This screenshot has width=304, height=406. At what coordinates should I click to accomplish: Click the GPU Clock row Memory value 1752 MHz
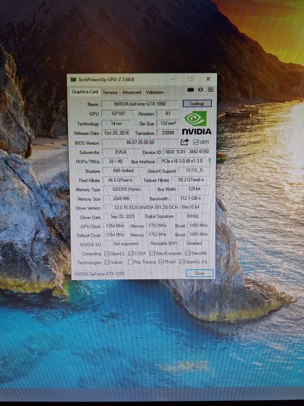pyautogui.click(x=158, y=226)
